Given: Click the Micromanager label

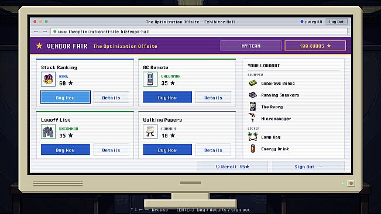Looking at the screenshot, I should [x=276, y=119].
